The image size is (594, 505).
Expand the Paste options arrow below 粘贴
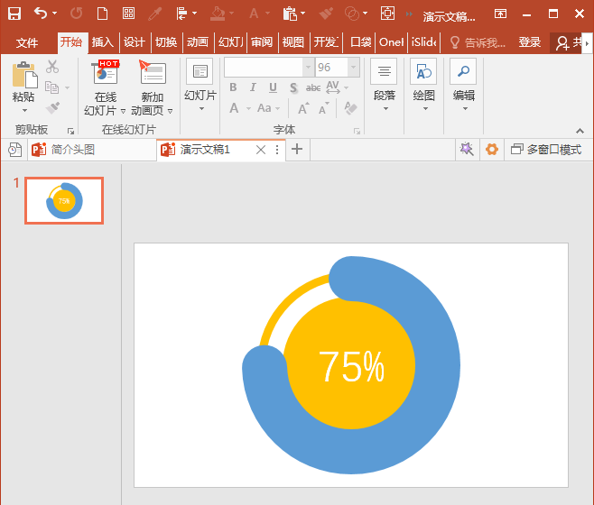(x=24, y=111)
